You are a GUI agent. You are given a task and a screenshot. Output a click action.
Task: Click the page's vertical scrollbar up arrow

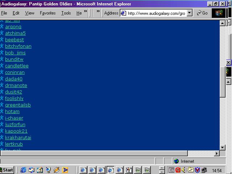pos(223,23)
